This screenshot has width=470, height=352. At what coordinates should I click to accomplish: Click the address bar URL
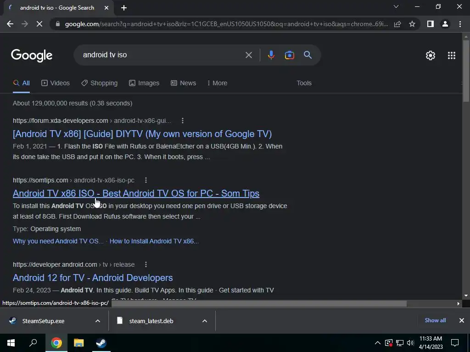pyautogui.click(x=226, y=24)
